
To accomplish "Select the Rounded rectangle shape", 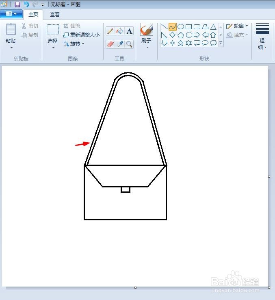I will point(197,27).
